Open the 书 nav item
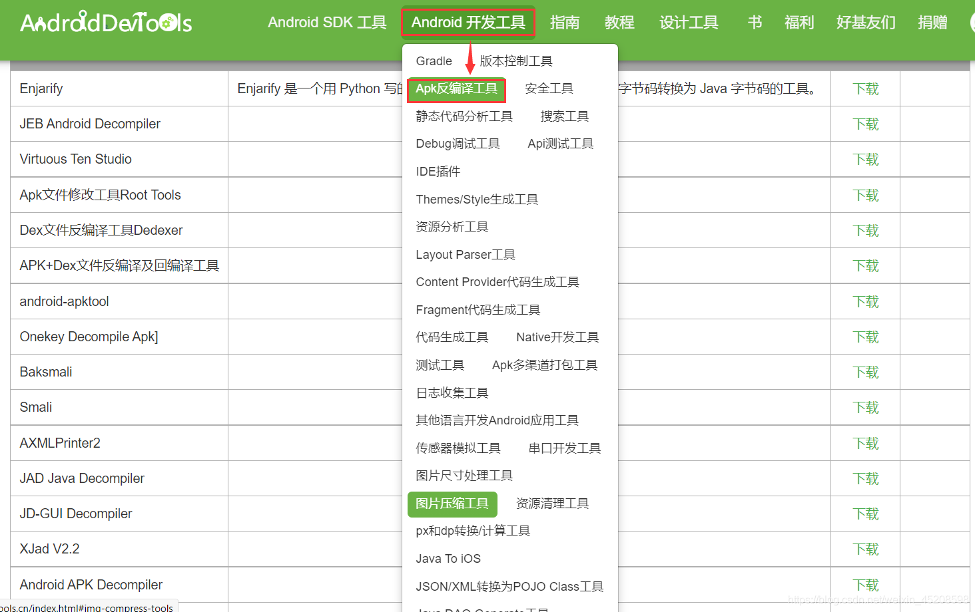975x612 pixels. (x=755, y=23)
